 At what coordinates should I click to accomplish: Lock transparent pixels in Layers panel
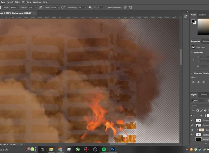[198, 111]
